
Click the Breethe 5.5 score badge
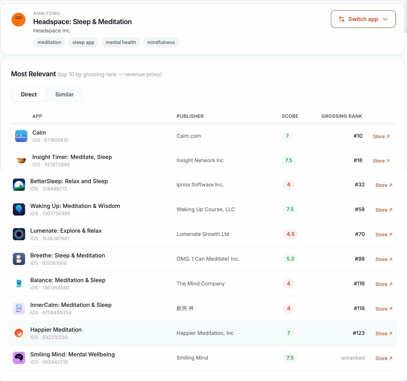tap(291, 259)
